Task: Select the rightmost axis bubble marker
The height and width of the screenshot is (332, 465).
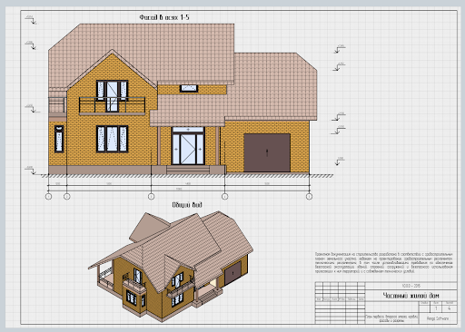Action: (309, 197)
